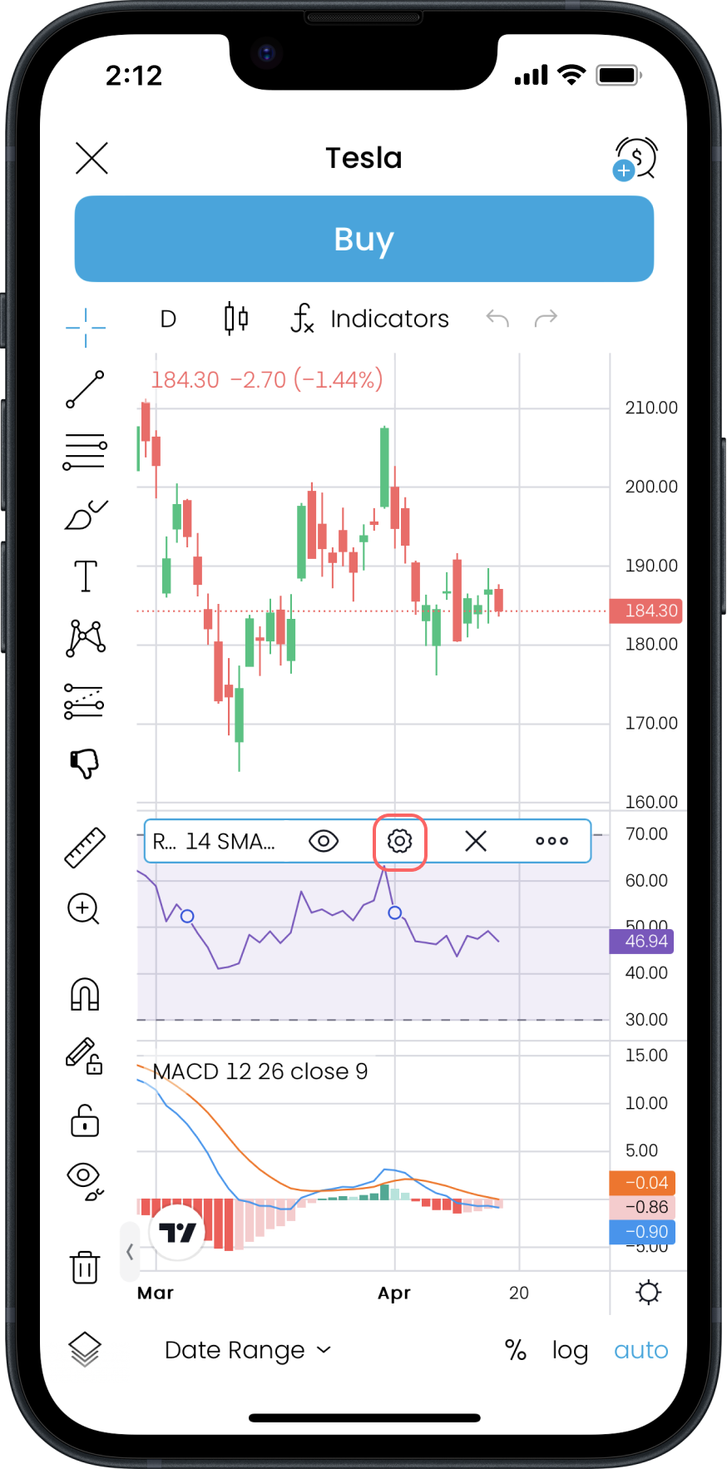Toggle RSI indicator visibility eye
The width and height of the screenshot is (727, 1469).
(324, 841)
